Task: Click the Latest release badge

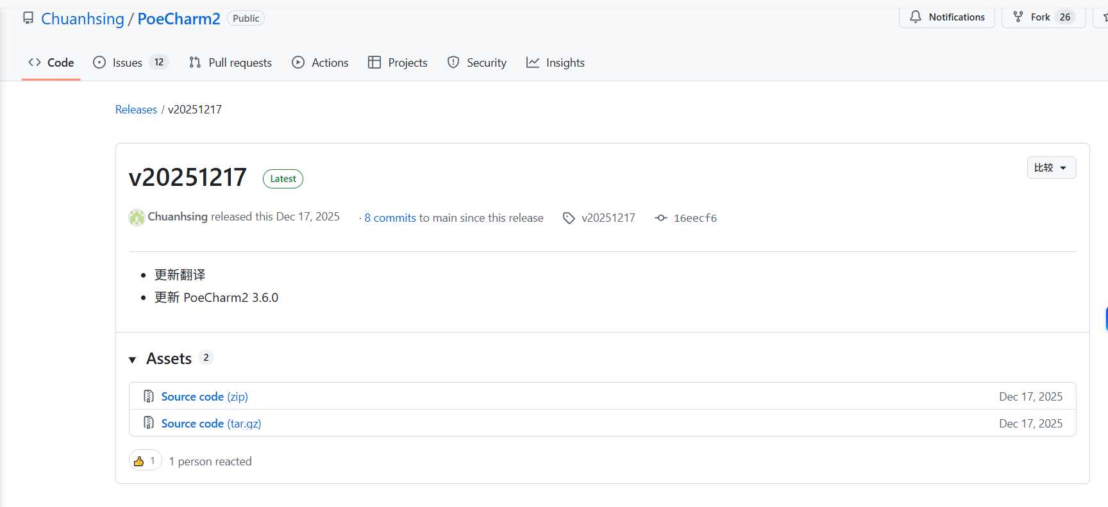Action: coord(283,179)
